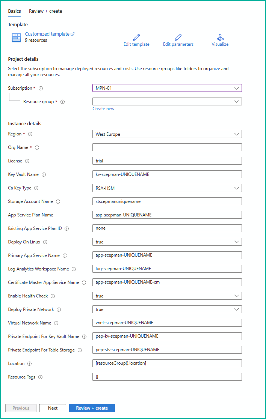The height and width of the screenshot is (419, 266).
Task: Expand the Resource group dropdown
Action: (x=167, y=102)
